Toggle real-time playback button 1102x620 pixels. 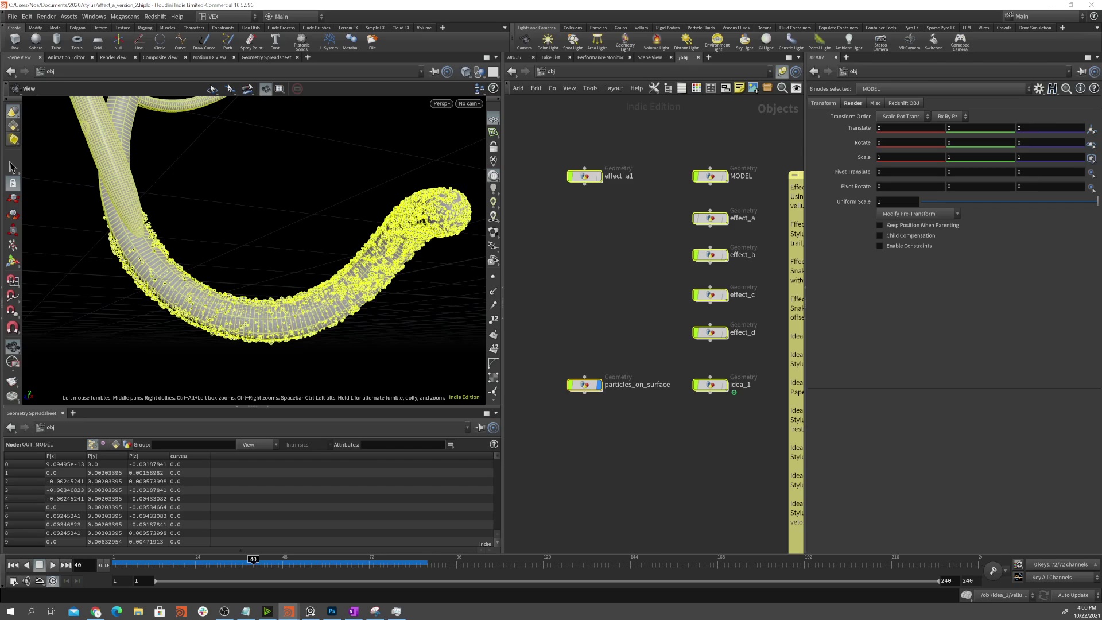(x=53, y=581)
